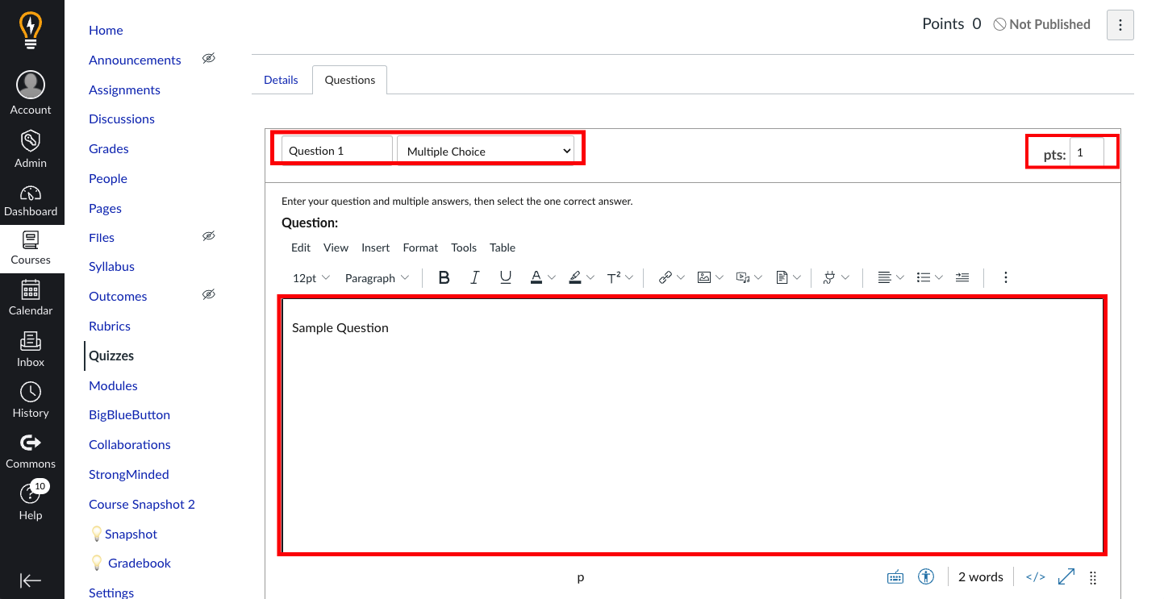Open the Insert menu in editor
This screenshot has height=599, width=1164.
point(375,248)
